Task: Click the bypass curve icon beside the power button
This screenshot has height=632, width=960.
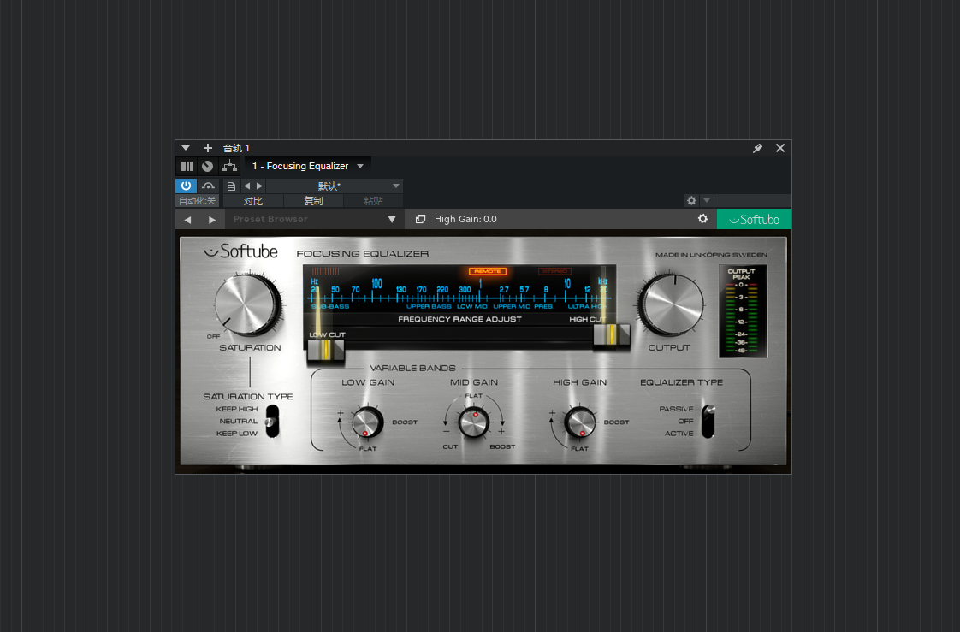Action: [208, 186]
